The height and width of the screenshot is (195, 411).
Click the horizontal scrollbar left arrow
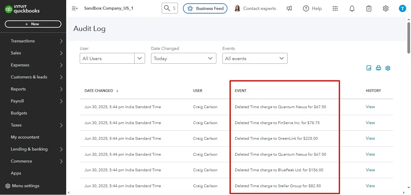[x=68, y=193]
